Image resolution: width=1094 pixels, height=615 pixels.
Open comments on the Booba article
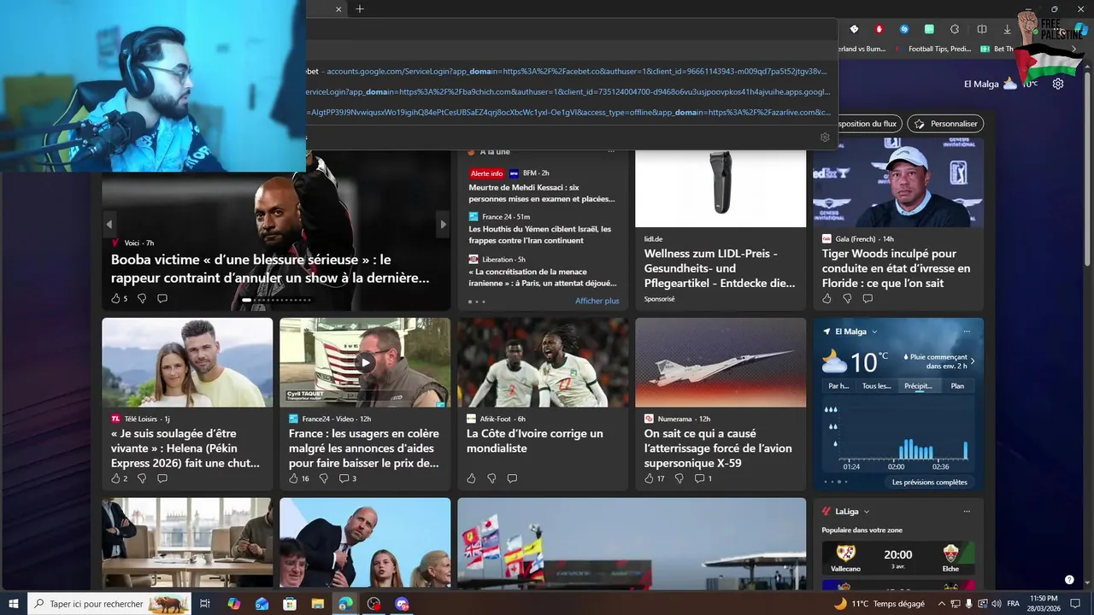coord(162,299)
